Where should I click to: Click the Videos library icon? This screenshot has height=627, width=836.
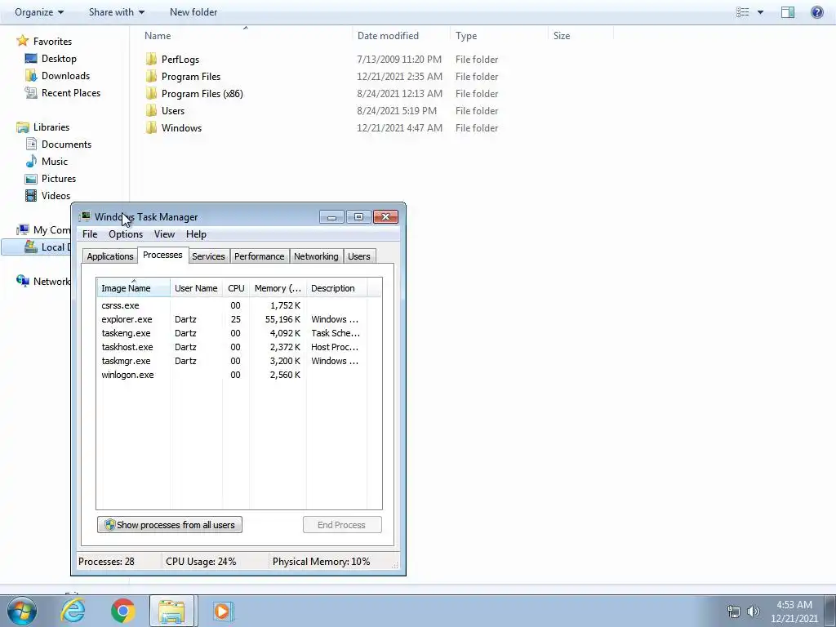pos(31,196)
